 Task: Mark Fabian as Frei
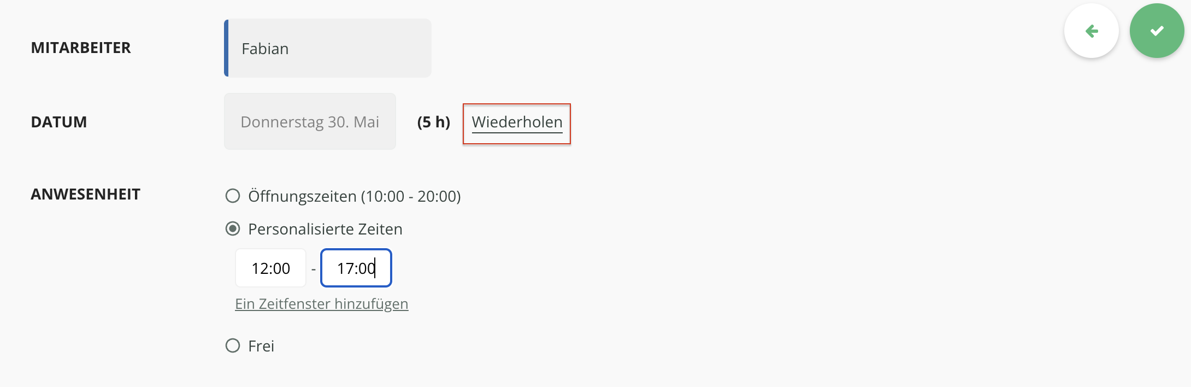(x=233, y=345)
